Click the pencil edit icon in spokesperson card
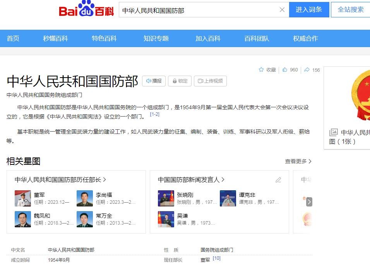The width and height of the screenshot is (370, 264). [278, 180]
